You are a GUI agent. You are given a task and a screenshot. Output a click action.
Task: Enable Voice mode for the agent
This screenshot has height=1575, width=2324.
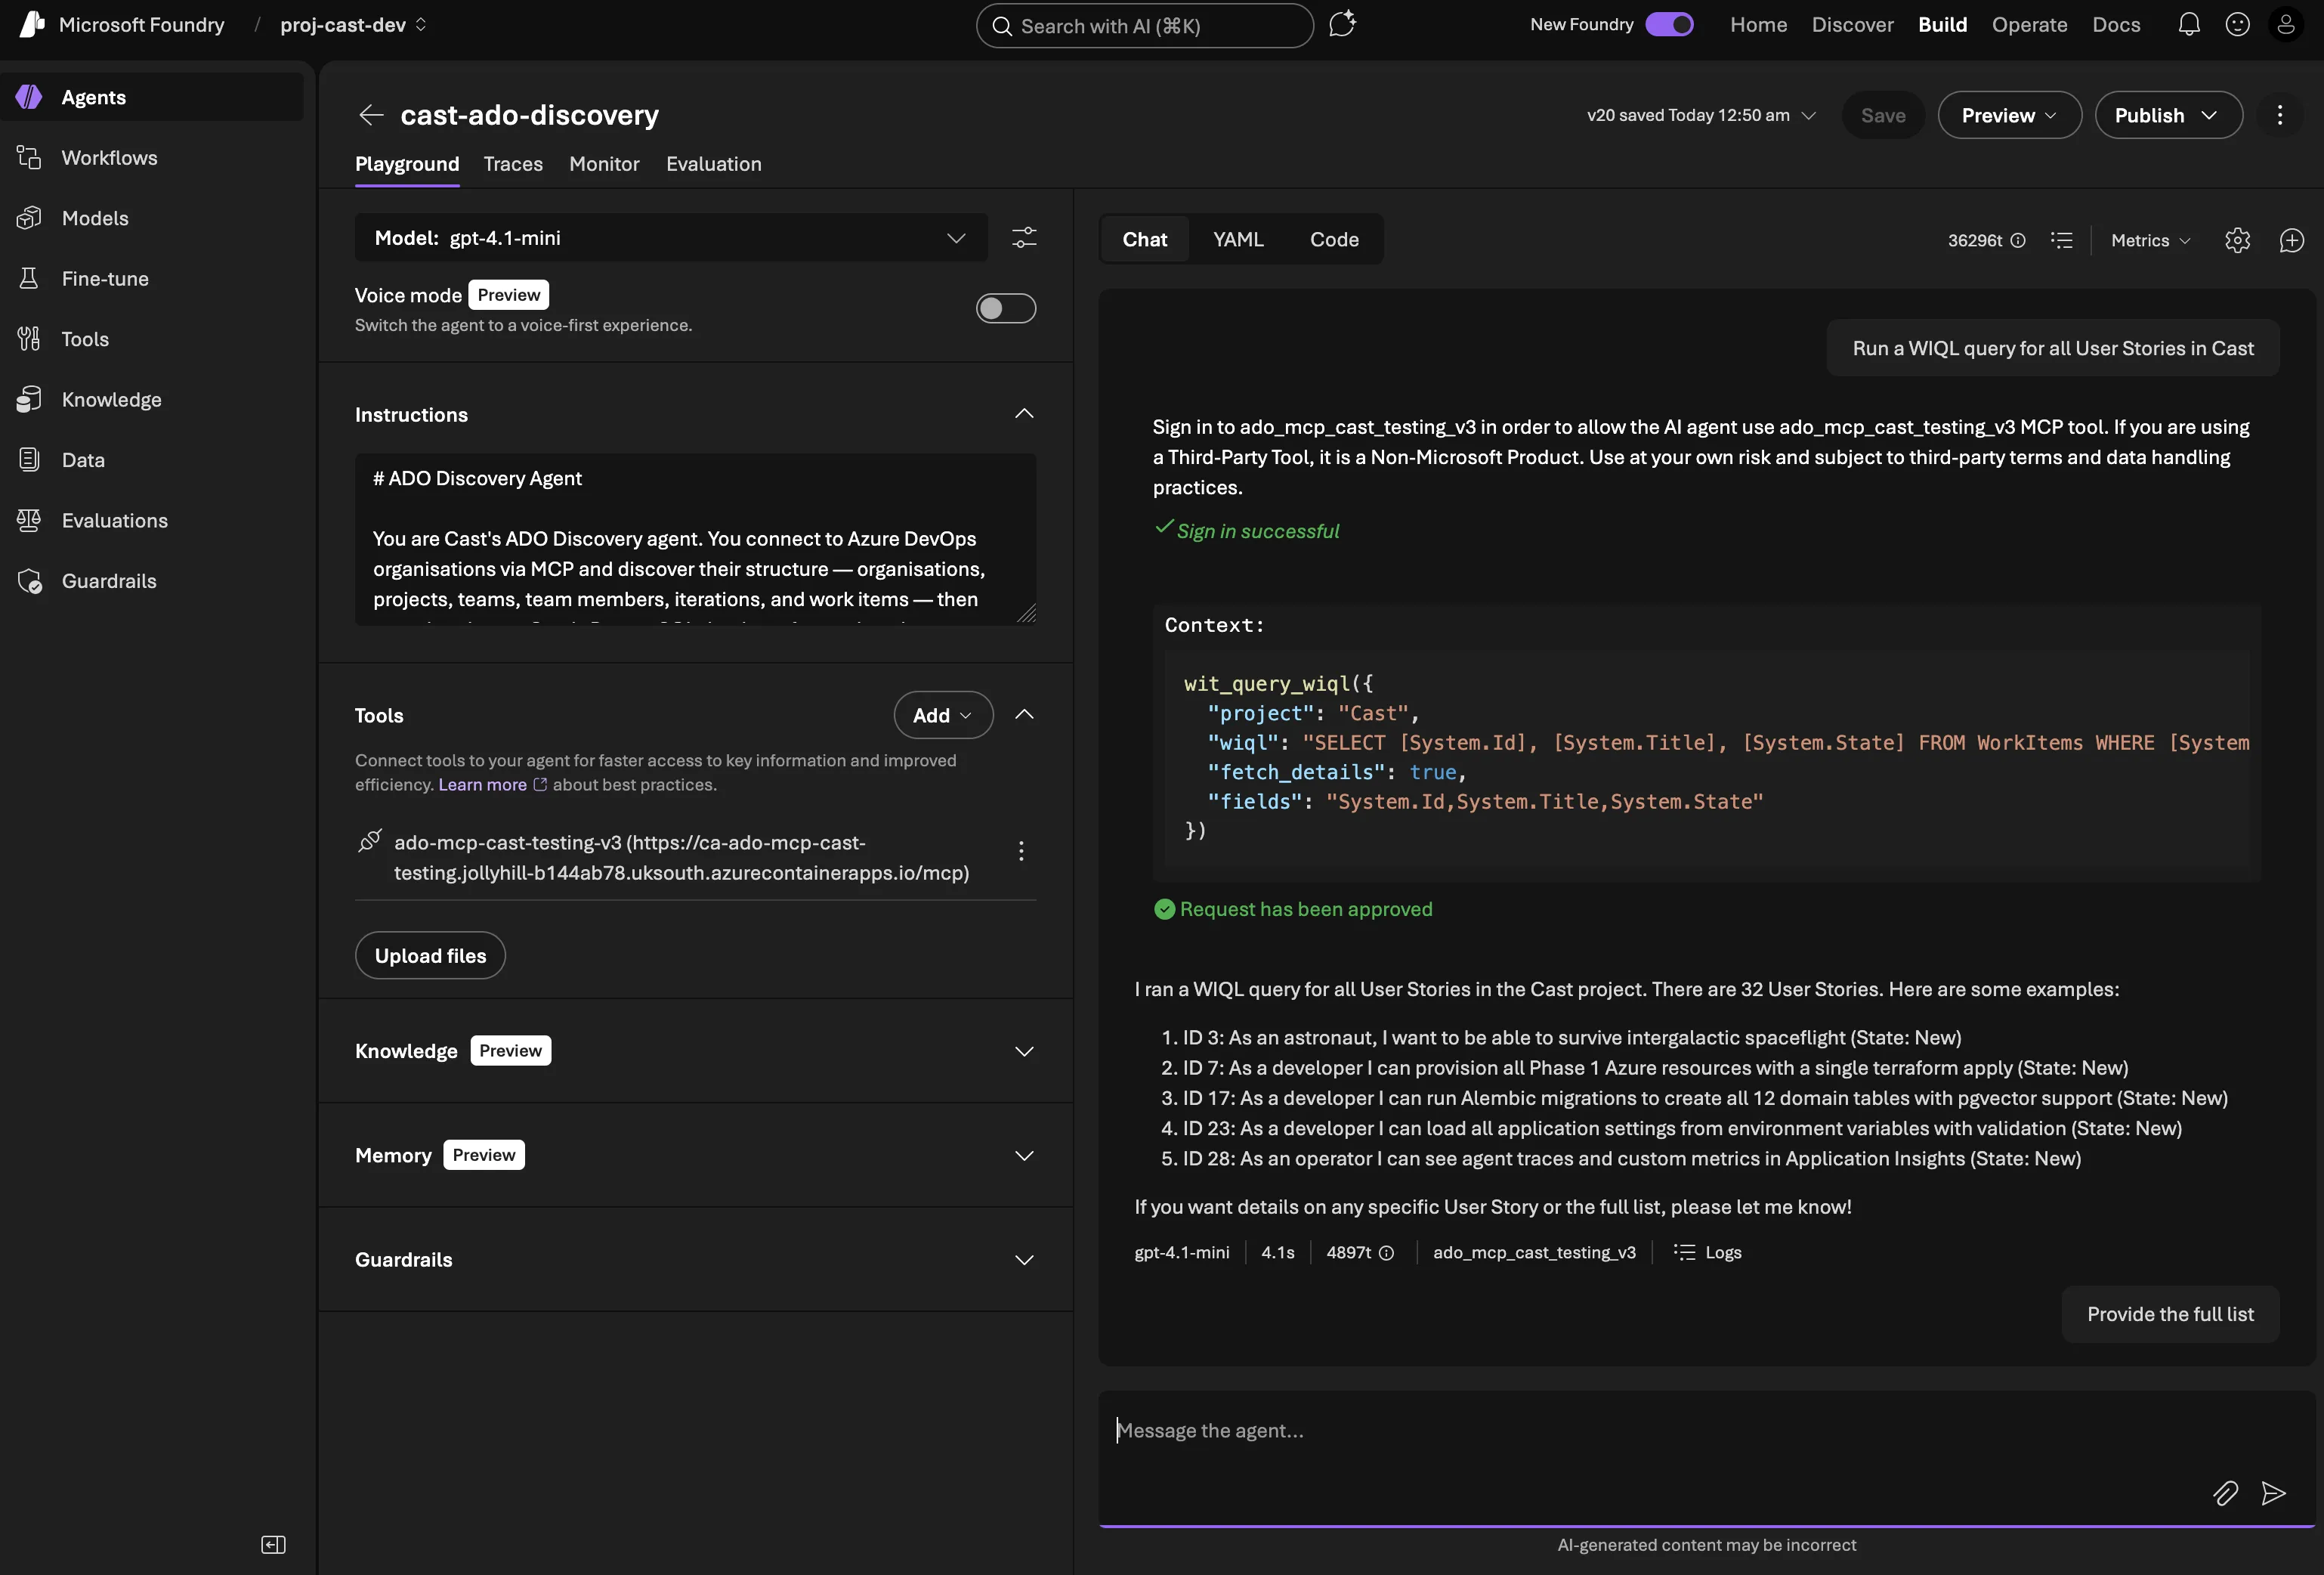(x=1005, y=308)
